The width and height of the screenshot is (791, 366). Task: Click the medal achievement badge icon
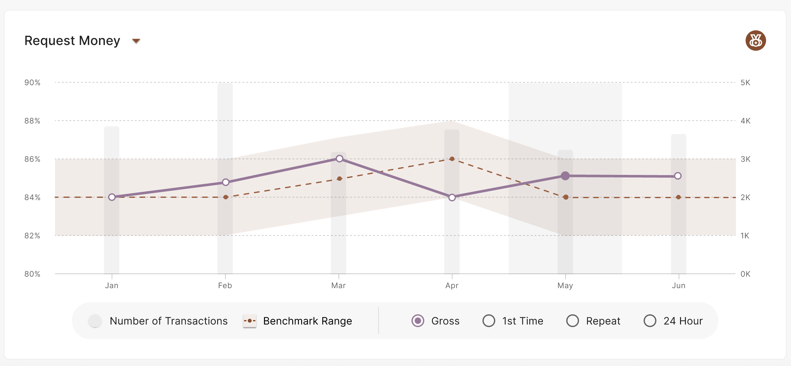[x=755, y=40]
